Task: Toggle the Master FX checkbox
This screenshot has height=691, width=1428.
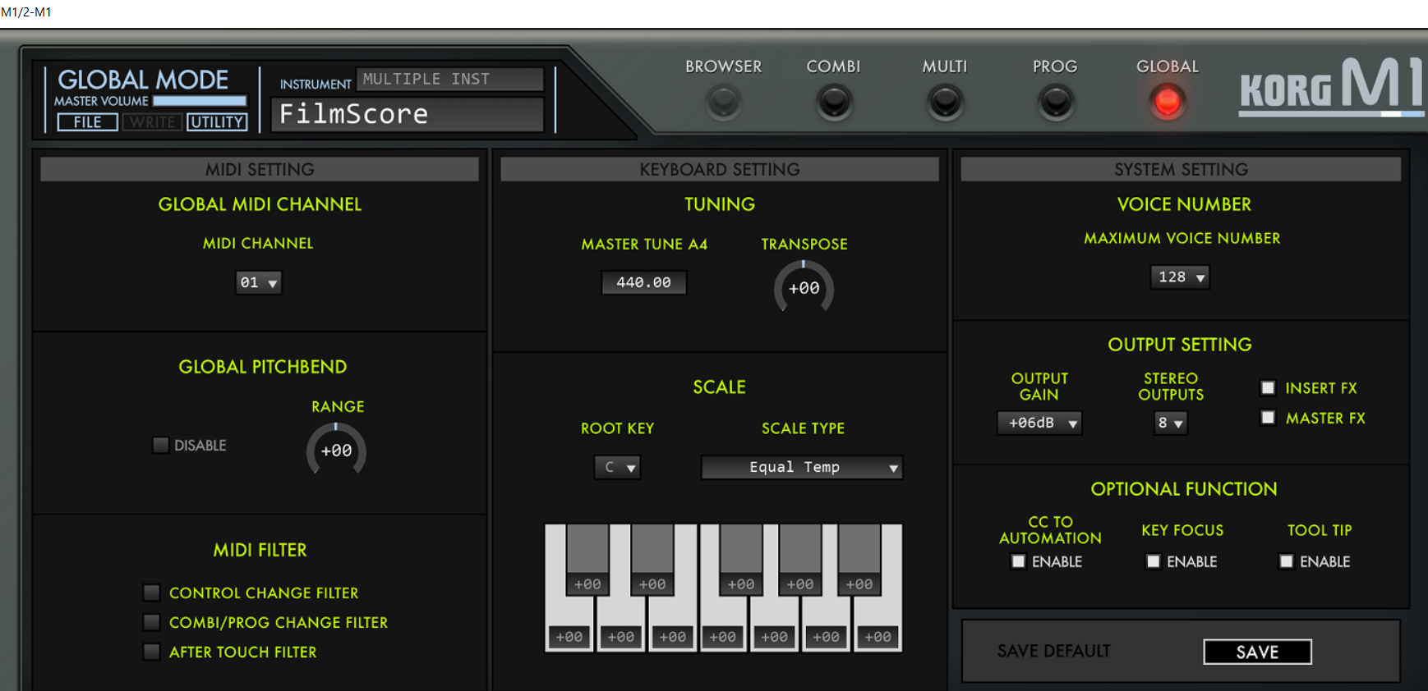Action: point(1268,418)
